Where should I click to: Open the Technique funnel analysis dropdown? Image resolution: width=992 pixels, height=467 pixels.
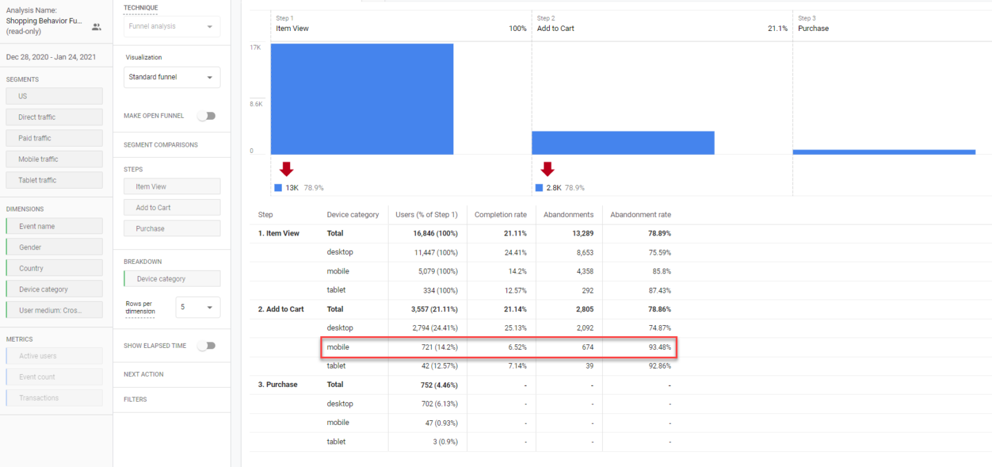coord(172,26)
